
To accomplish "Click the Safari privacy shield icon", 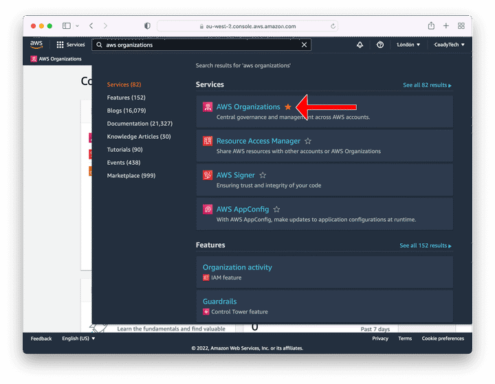I will click(147, 26).
